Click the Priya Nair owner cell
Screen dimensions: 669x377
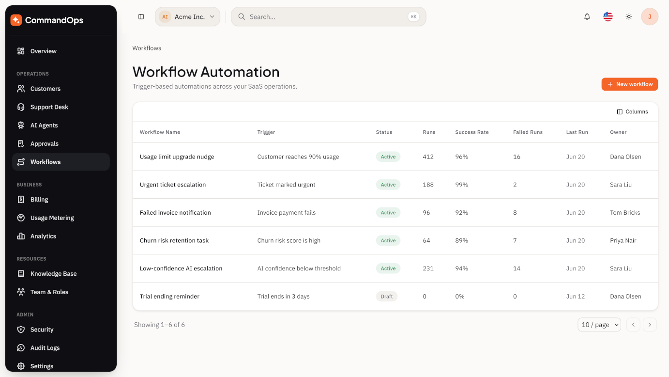tap(623, 240)
